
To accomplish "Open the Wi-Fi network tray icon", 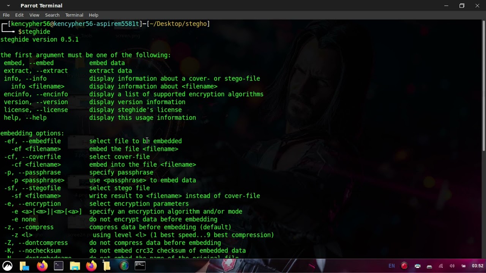I will (441, 266).
